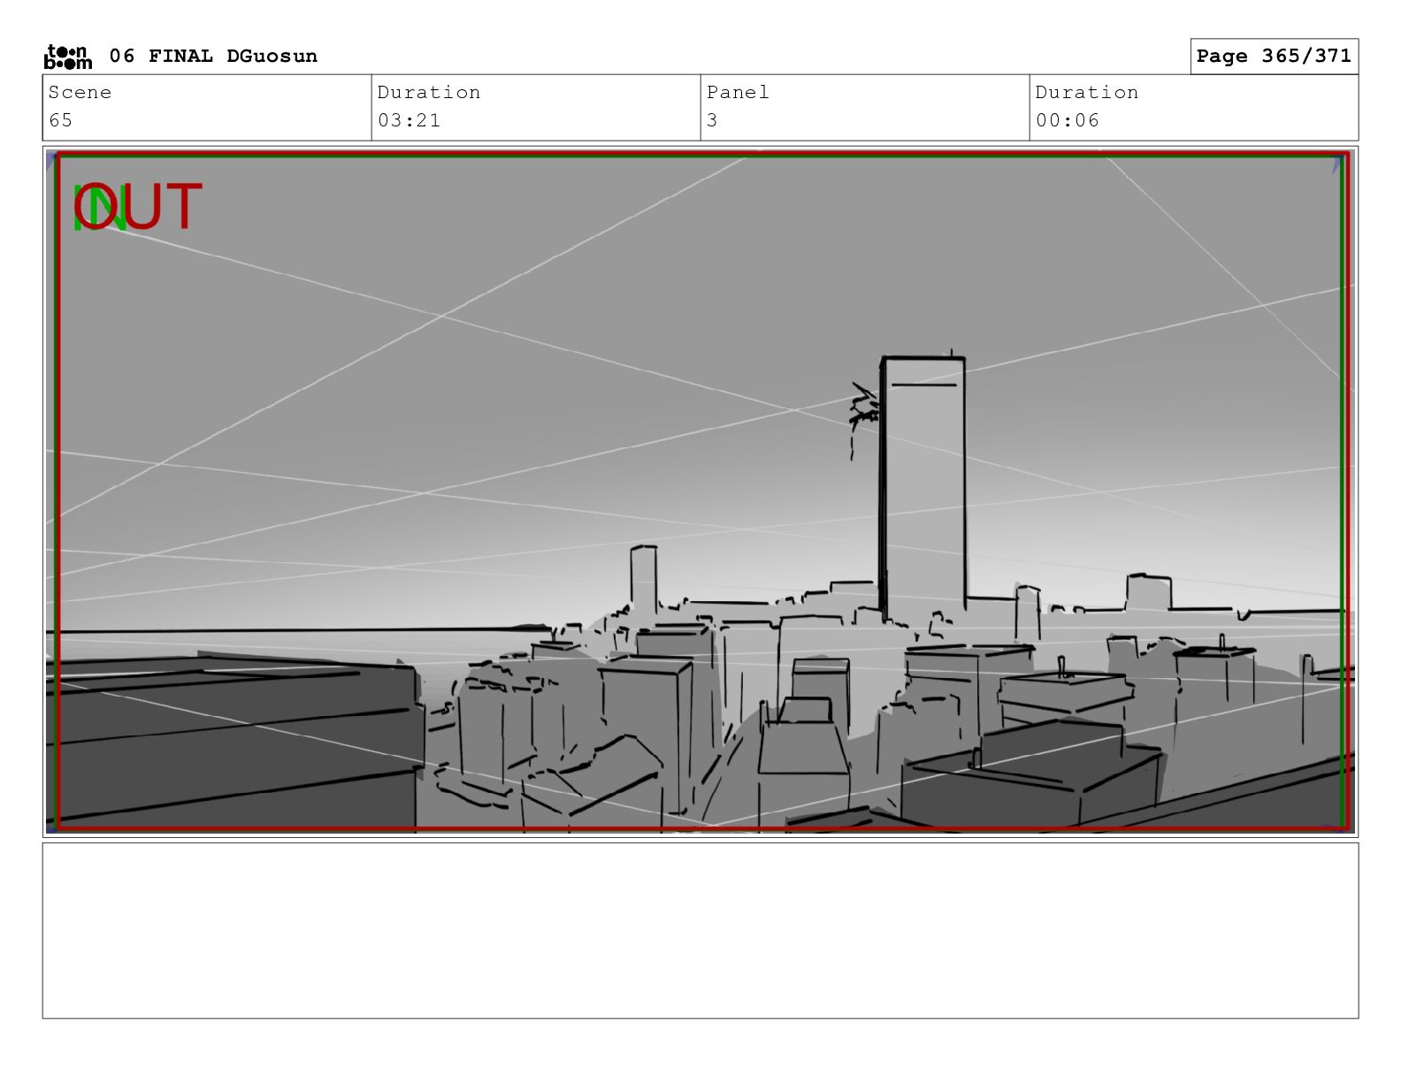Click the Page 365/371 indicator

1273,57
